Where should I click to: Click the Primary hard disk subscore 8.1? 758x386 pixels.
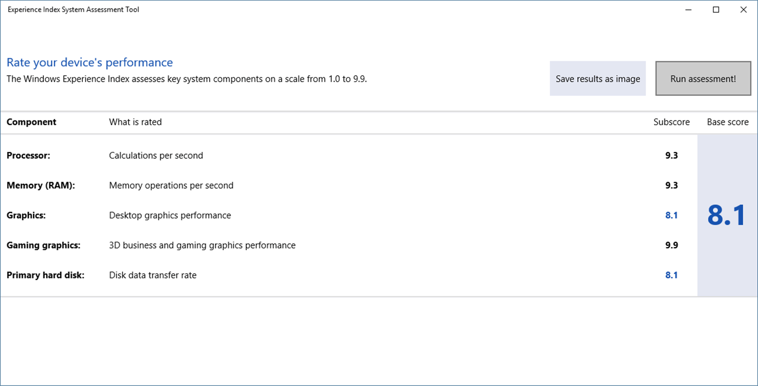coord(671,275)
